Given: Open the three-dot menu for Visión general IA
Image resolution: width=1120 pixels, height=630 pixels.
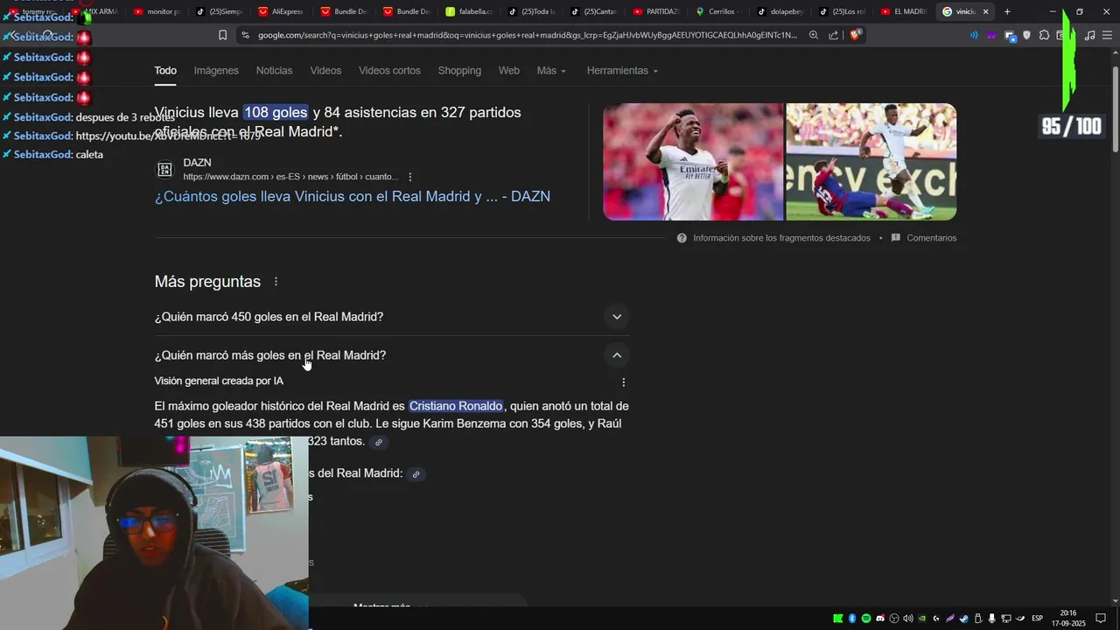Looking at the screenshot, I should (623, 382).
